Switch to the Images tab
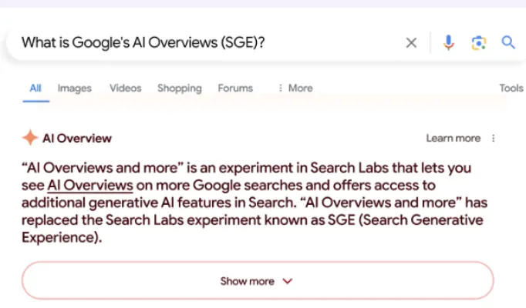 tap(75, 88)
